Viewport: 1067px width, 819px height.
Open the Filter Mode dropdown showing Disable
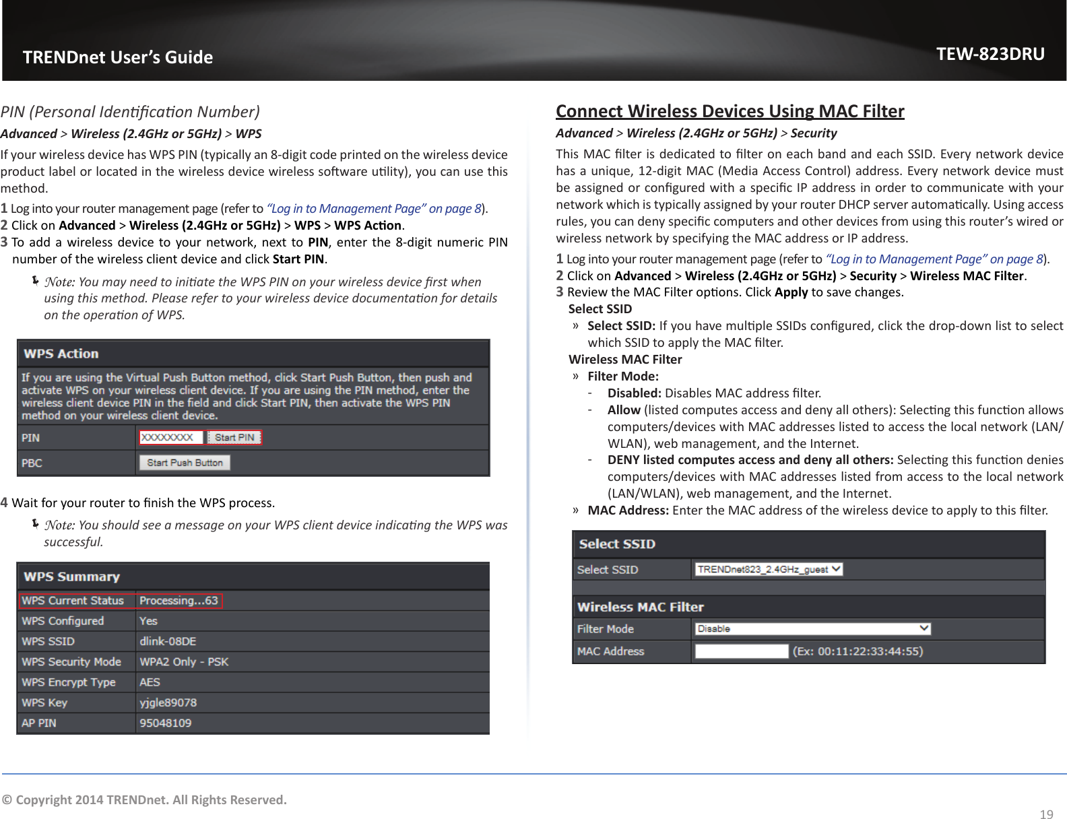point(812,628)
